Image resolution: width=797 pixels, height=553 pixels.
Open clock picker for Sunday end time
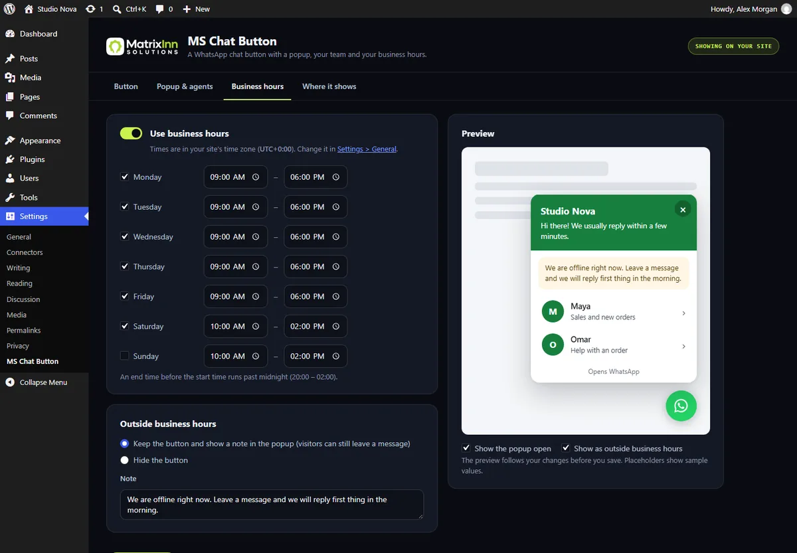[335, 356]
